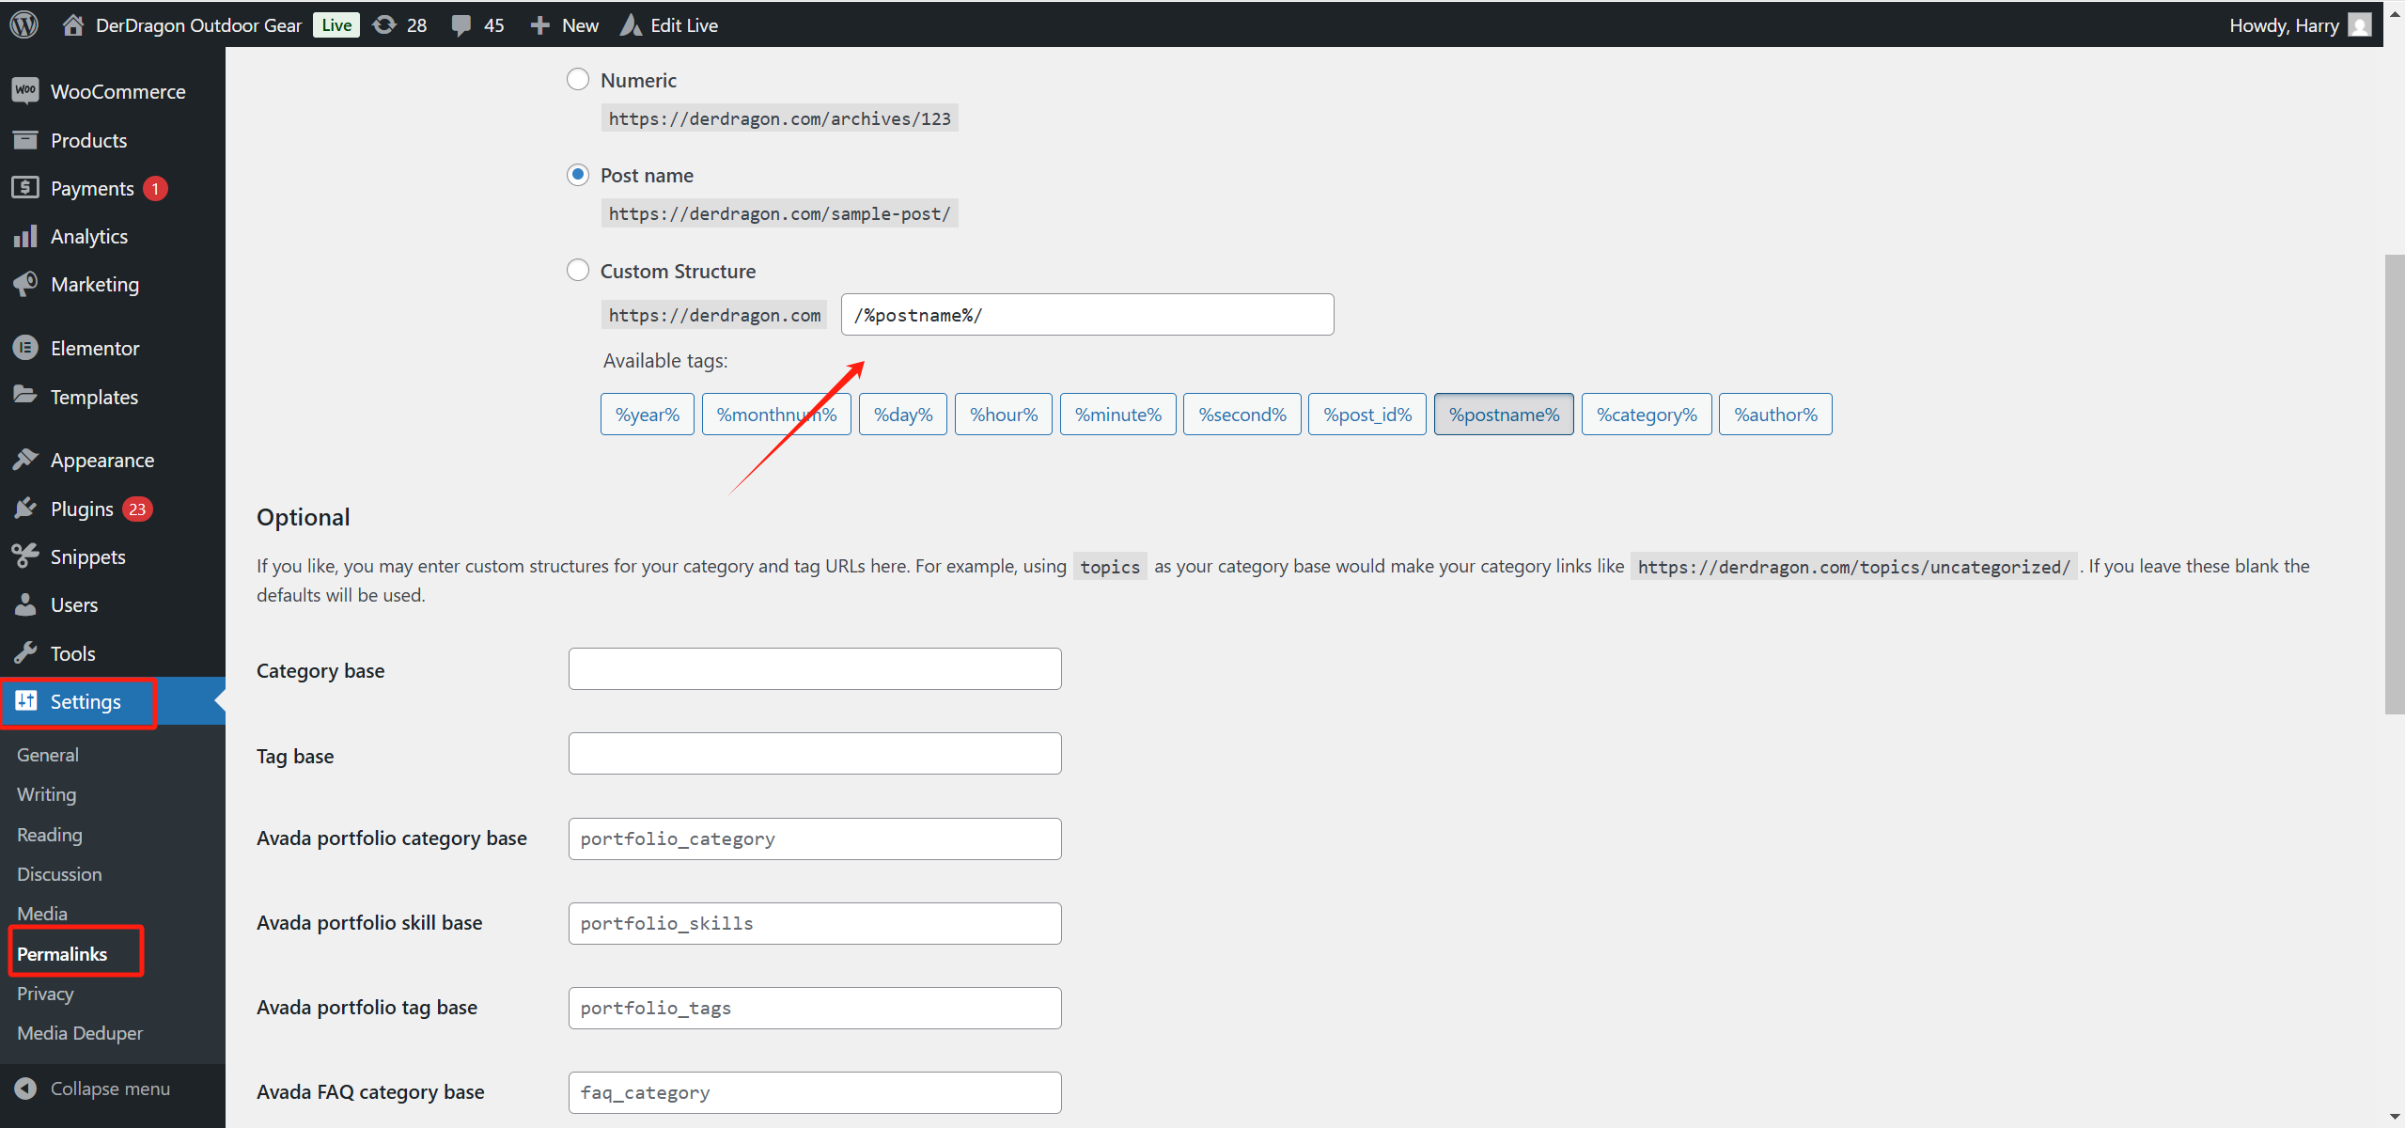
Task: Open the WordPress logo menu
Action: pos(23,24)
